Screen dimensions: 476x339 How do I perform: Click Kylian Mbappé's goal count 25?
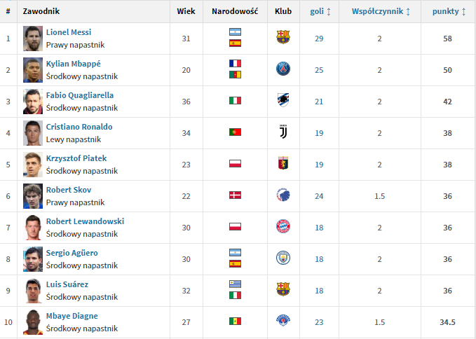point(319,70)
